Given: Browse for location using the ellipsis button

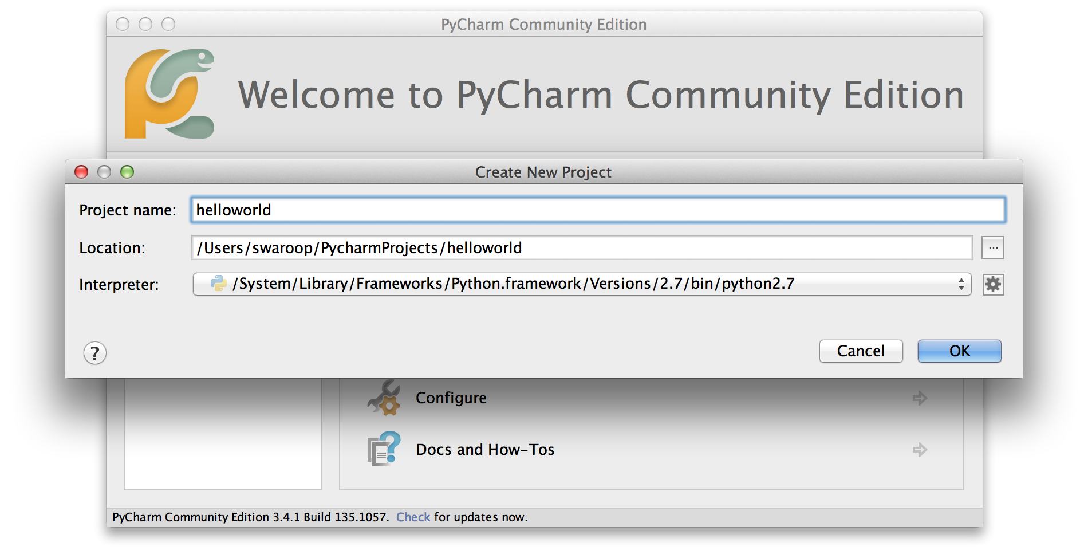Looking at the screenshot, I should tap(993, 248).
